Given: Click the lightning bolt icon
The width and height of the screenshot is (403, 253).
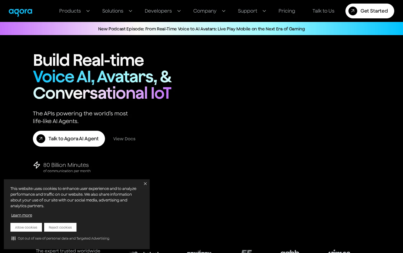Looking at the screenshot, I should pos(37,165).
